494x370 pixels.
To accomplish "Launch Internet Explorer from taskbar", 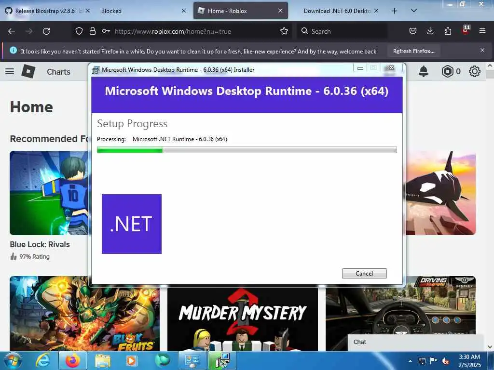I will coord(43,361).
